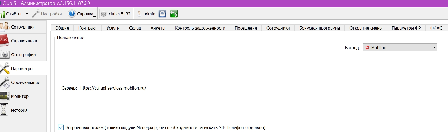Click the clubis 5432 database icon
This screenshot has height=132, width=448.
[104, 14]
